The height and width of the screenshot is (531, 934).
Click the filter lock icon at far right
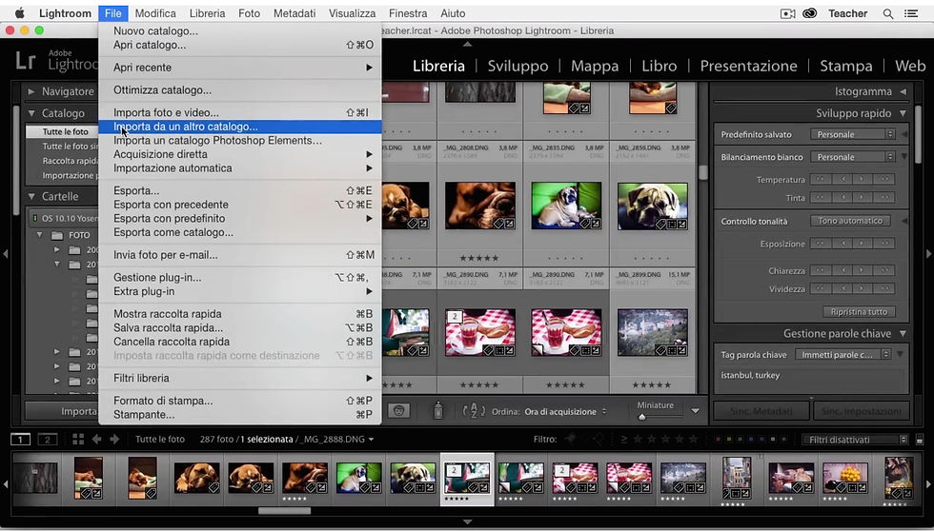click(919, 440)
